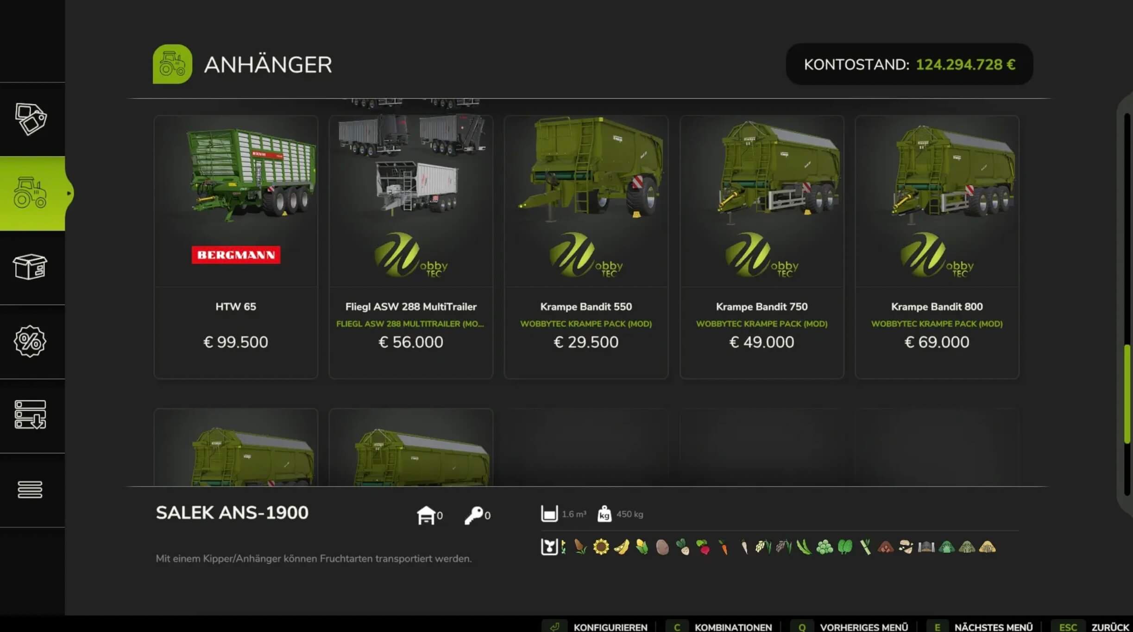Select the Krampe Bandit 800 trailer
The height and width of the screenshot is (632, 1133).
(x=937, y=247)
